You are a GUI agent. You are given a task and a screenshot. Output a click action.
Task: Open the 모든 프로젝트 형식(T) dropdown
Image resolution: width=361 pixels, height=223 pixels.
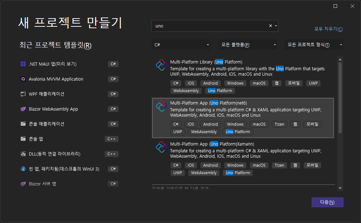(313, 44)
